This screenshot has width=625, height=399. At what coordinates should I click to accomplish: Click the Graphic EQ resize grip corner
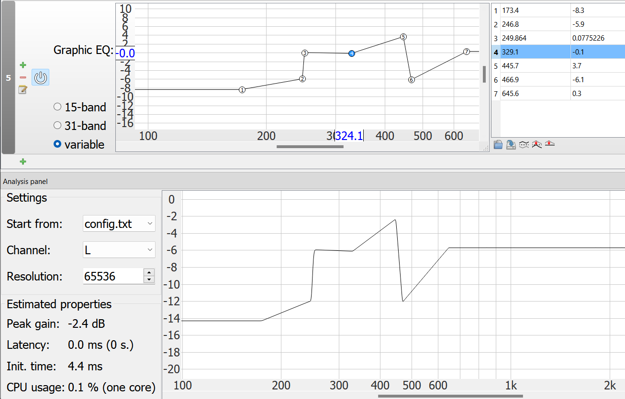tap(486, 149)
